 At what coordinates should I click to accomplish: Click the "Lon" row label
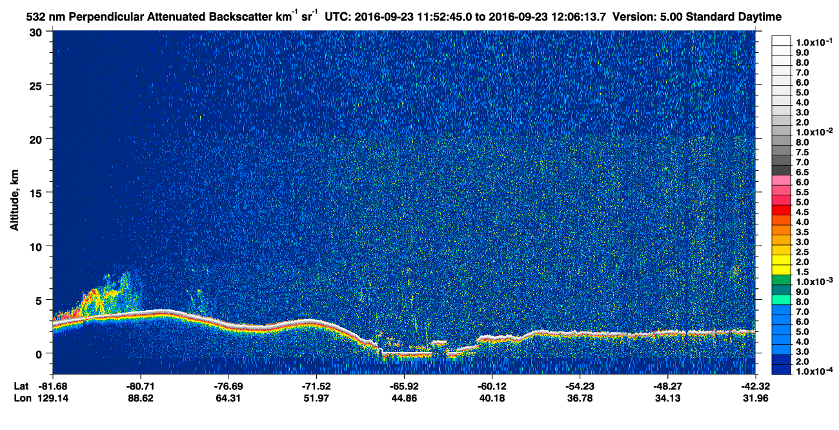point(22,398)
